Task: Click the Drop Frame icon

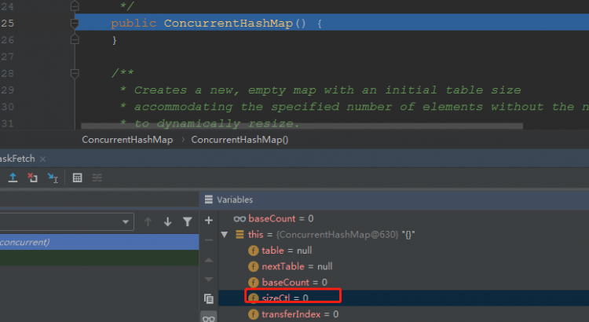Action: (32, 178)
